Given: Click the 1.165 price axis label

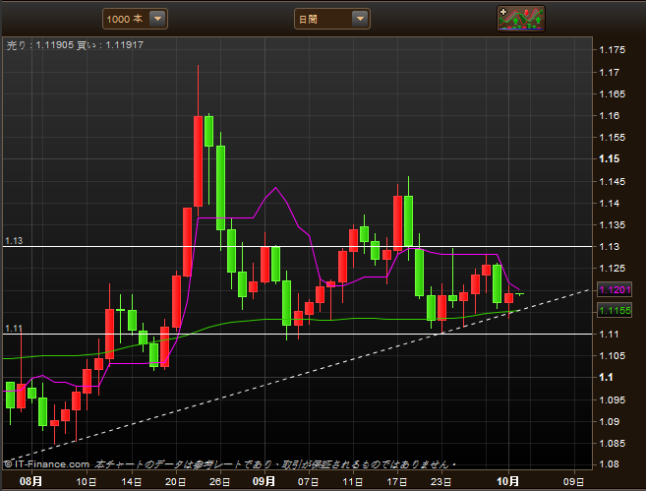Looking at the screenshot, I should [x=612, y=94].
